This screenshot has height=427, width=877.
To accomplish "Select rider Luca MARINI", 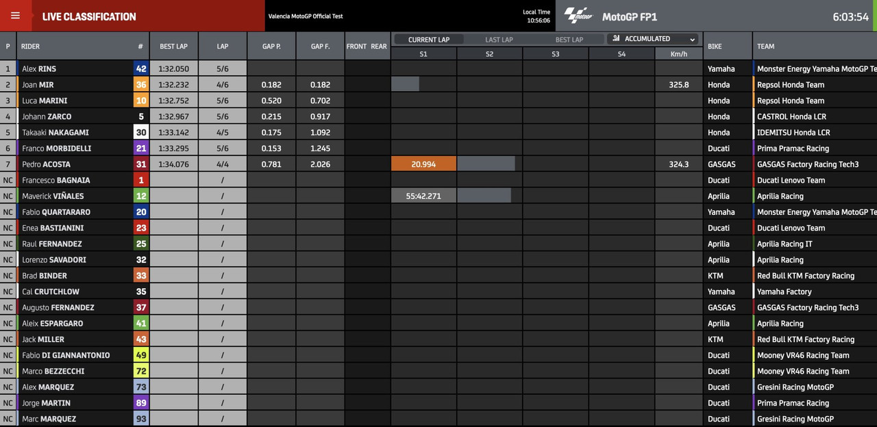I will coord(45,101).
